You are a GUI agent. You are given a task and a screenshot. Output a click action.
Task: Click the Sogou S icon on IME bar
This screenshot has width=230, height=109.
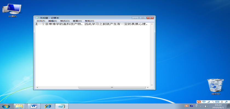199,102
